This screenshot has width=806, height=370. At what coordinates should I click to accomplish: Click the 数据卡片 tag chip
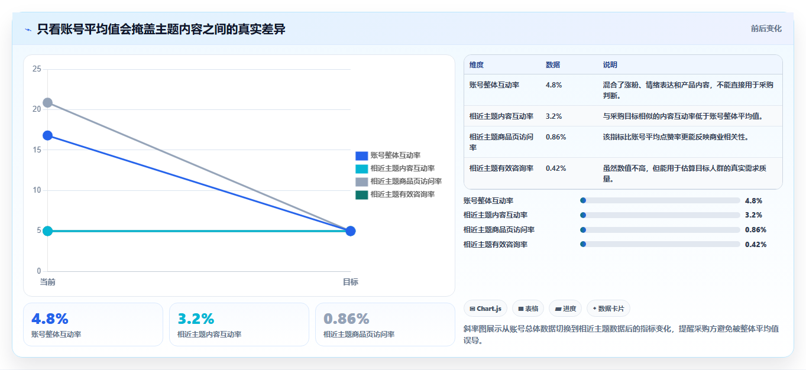(608, 309)
